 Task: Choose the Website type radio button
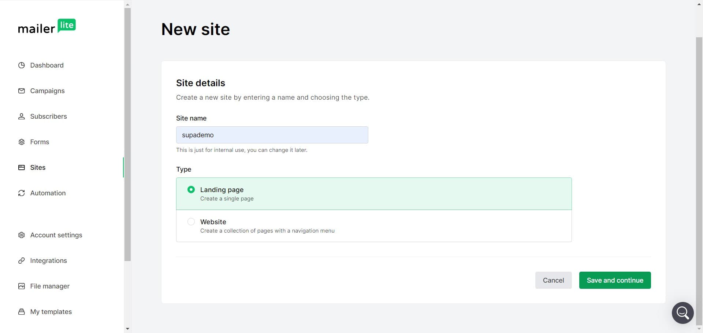tap(191, 222)
